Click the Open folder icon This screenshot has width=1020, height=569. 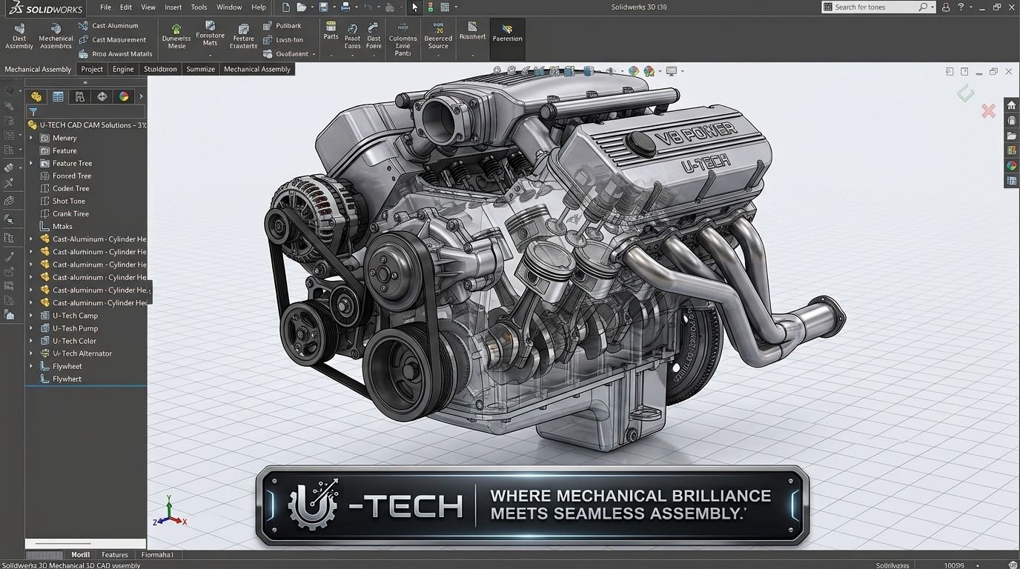pos(301,7)
